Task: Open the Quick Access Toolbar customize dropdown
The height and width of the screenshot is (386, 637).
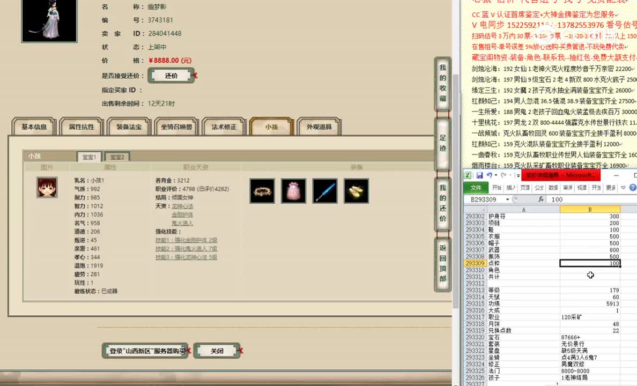Action: 518,175
